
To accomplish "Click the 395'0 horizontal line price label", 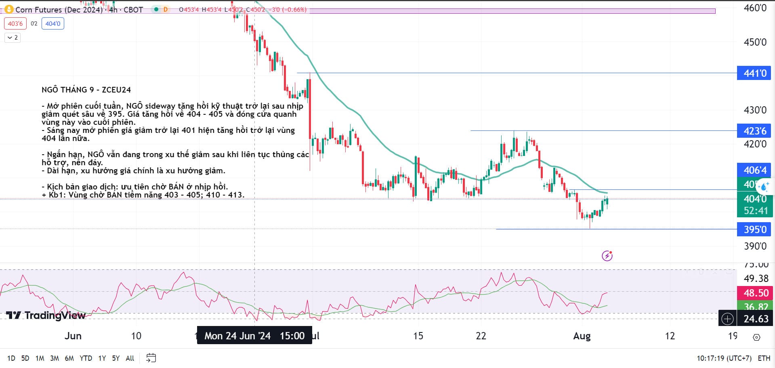I will 754,229.
